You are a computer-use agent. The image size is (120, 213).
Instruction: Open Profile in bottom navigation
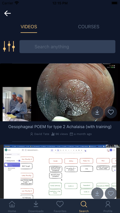pyautogui.click(x=108, y=207)
